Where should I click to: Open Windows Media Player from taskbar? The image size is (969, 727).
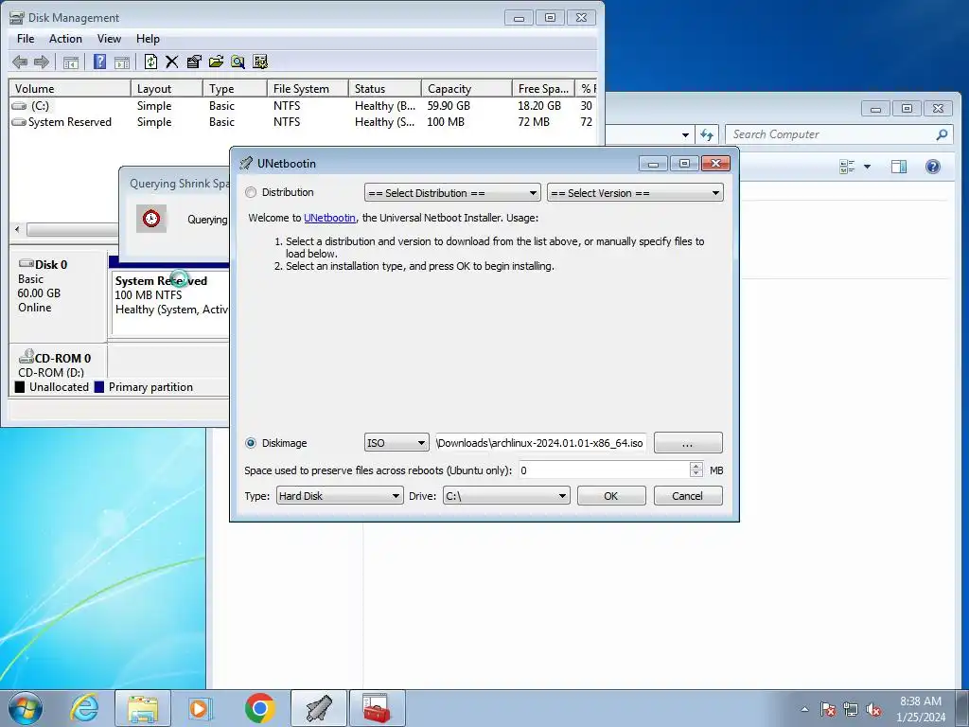[199, 708]
